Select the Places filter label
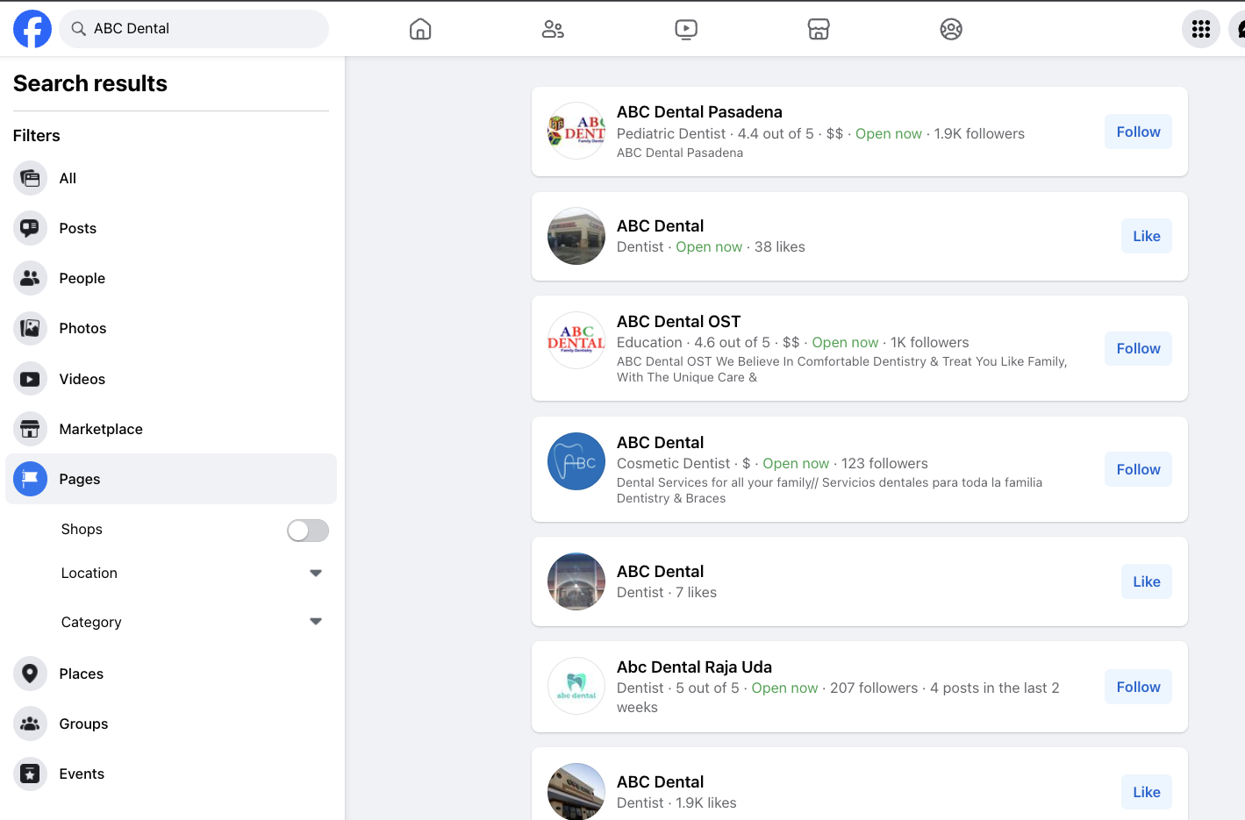This screenshot has height=820, width=1245. (82, 674)
